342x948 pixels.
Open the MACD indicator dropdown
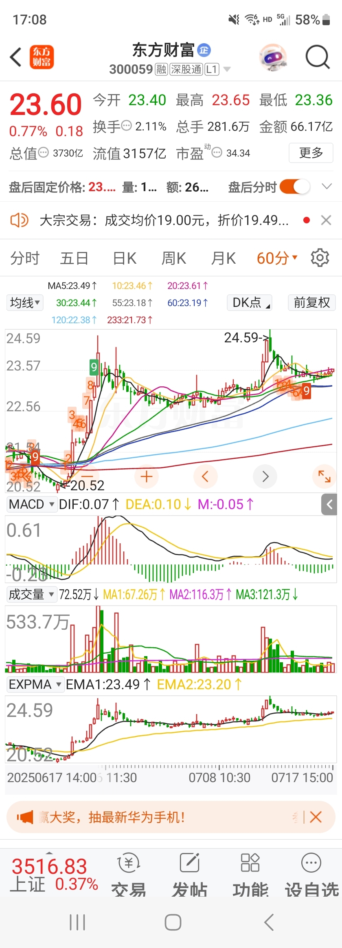pos(31,505)
